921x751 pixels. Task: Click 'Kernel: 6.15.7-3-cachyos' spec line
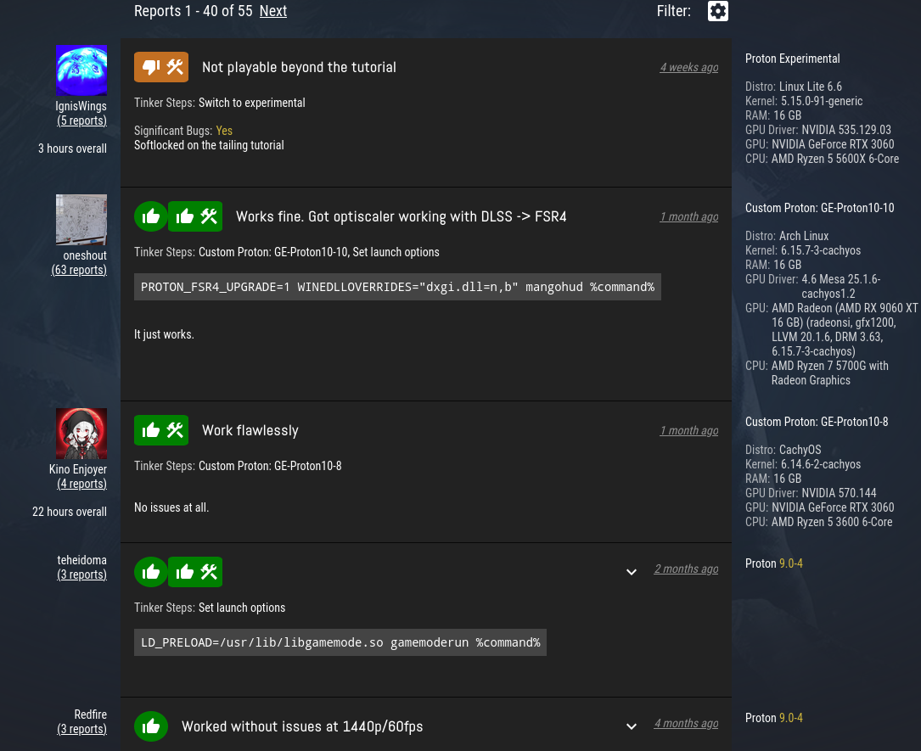(x=803, y=250)
